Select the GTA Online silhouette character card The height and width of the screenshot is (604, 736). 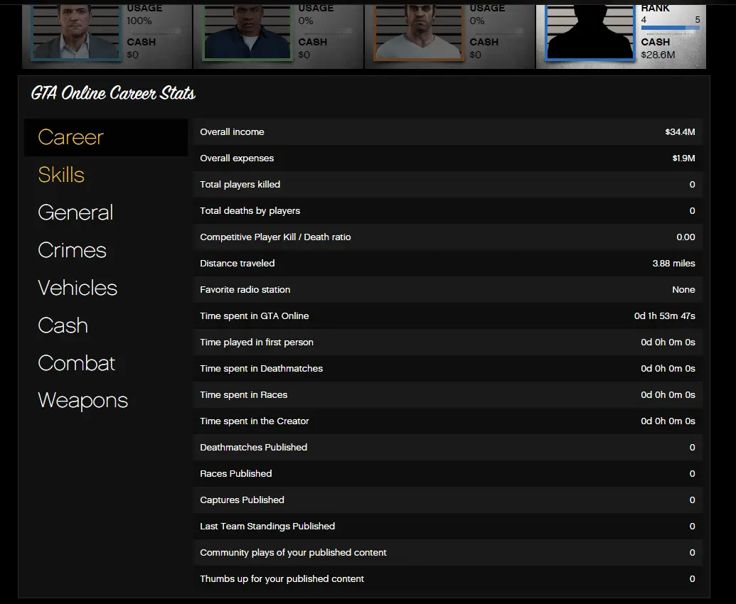coord(621,36)
